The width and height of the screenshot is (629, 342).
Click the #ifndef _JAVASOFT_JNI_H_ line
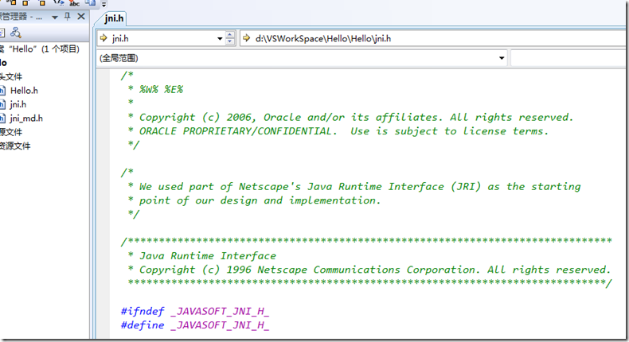pos(195,311)
